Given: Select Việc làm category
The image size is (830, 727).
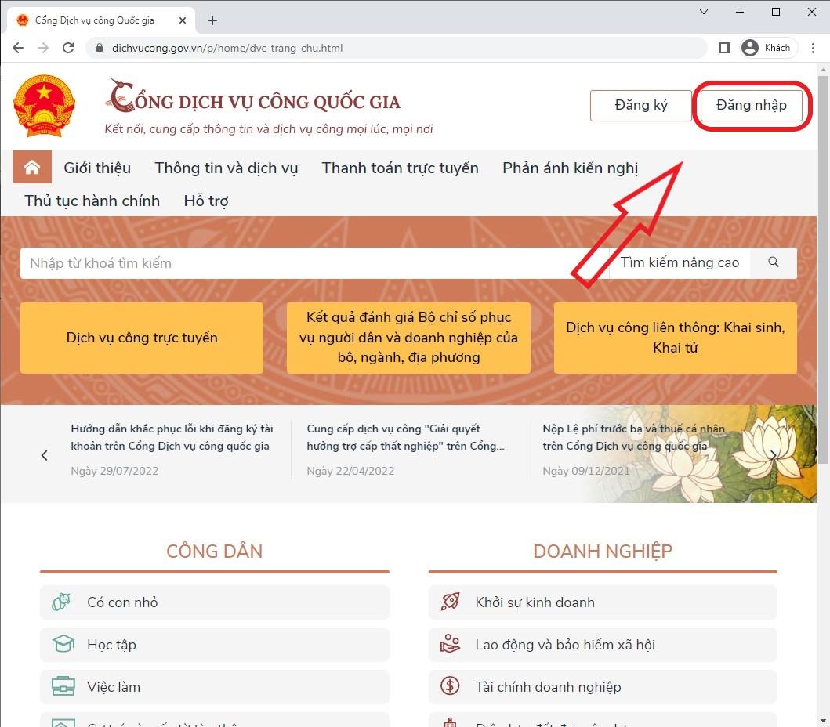Looking at the screenshot, I should point(215,687).
